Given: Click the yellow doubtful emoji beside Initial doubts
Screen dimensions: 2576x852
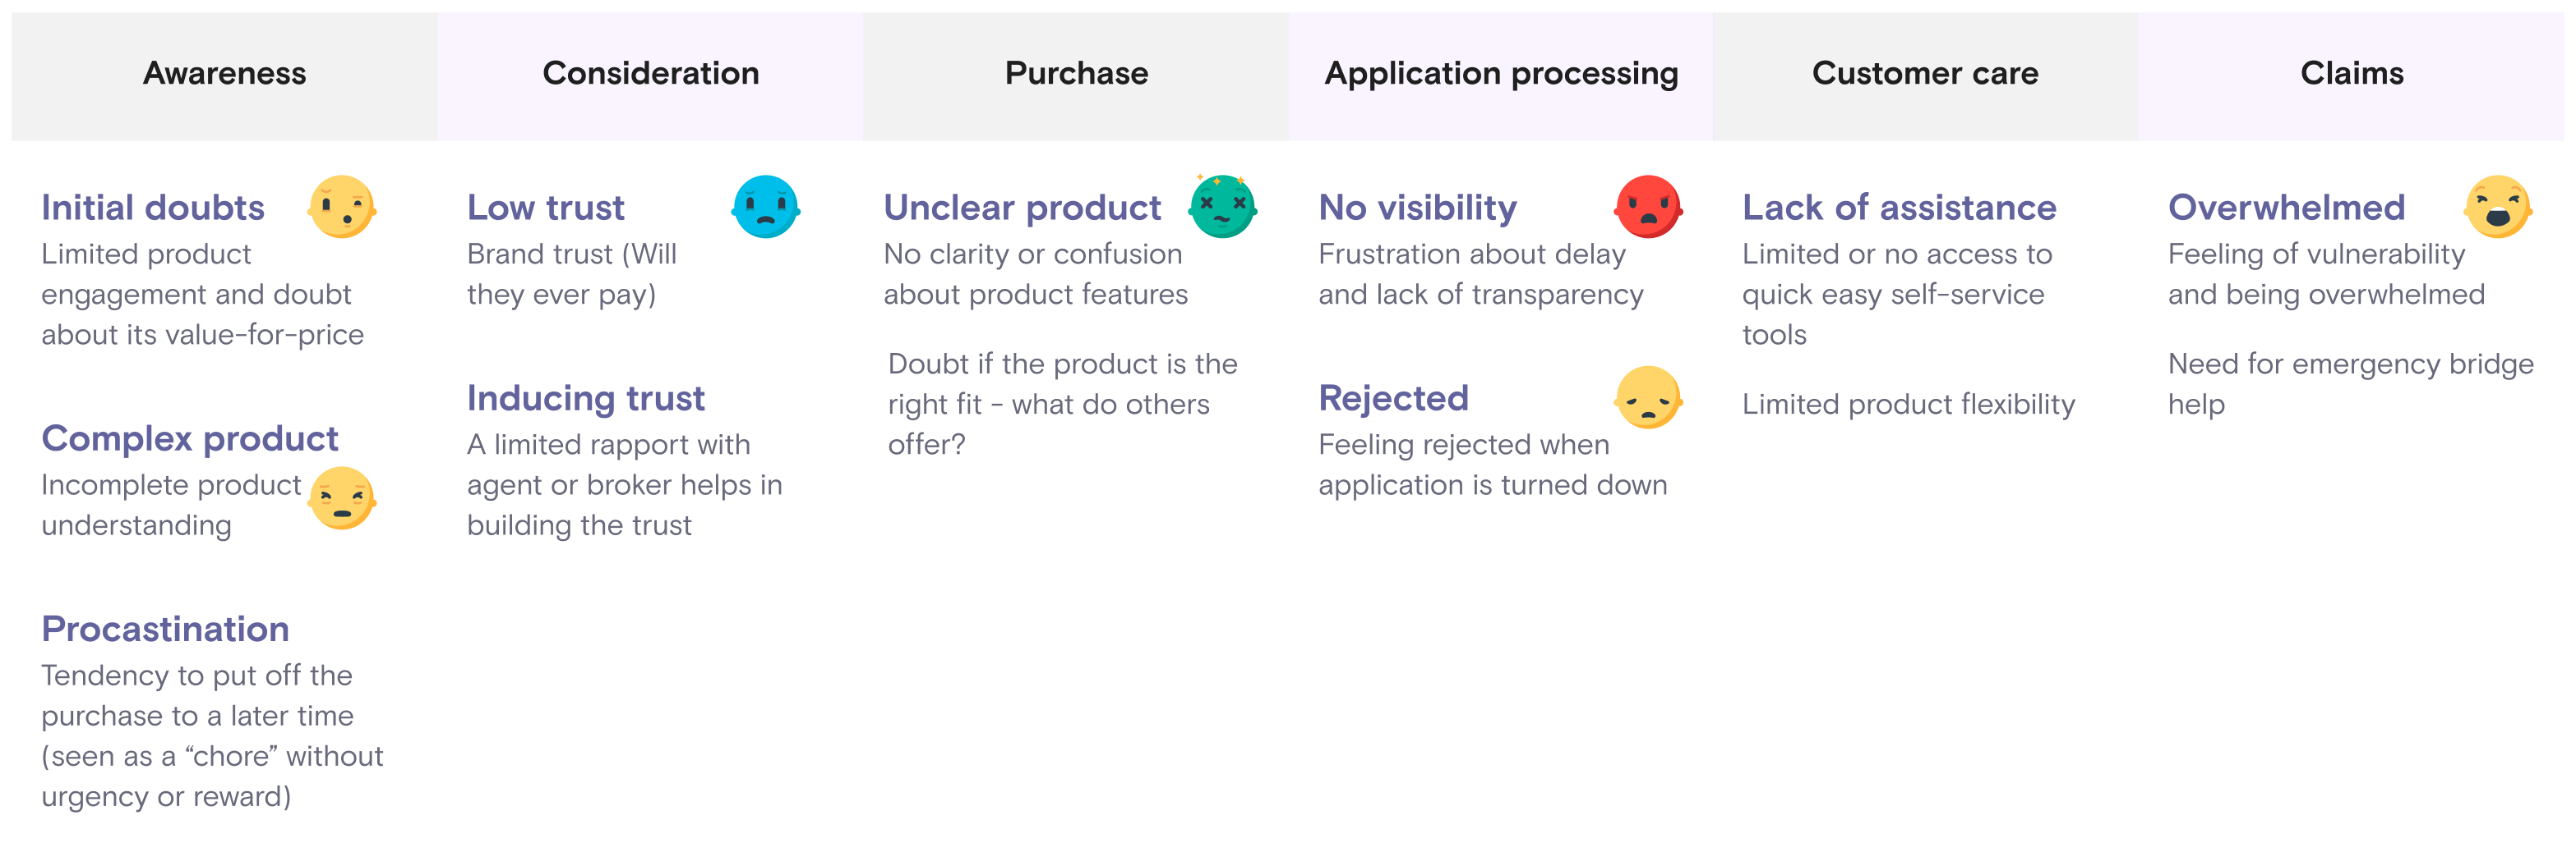Looking at the screenshot, I should click(342, 208).
